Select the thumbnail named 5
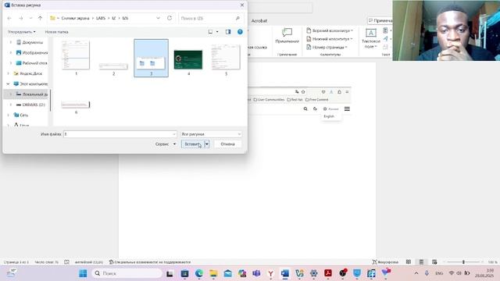The height and width of the screenshot is (281, 500). click(x=226, y=59)
